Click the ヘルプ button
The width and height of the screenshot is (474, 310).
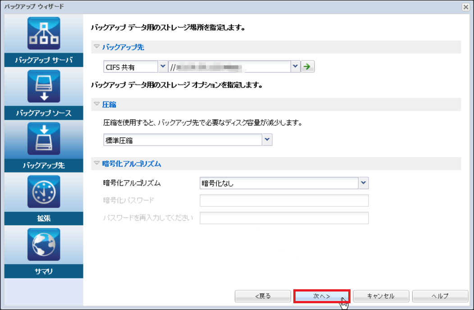(440, 296)
